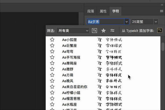Viewport: 165px width, 110px height.
Task: Star the Aa巨蟹座 font
Action: tap(52, 46)
